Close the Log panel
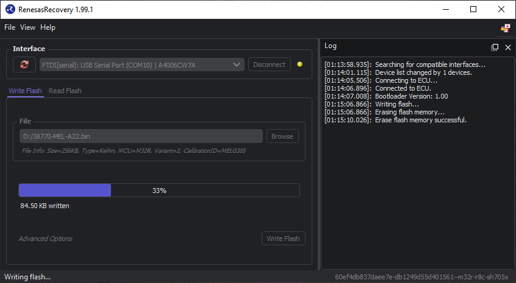 [x=508, y=47]
